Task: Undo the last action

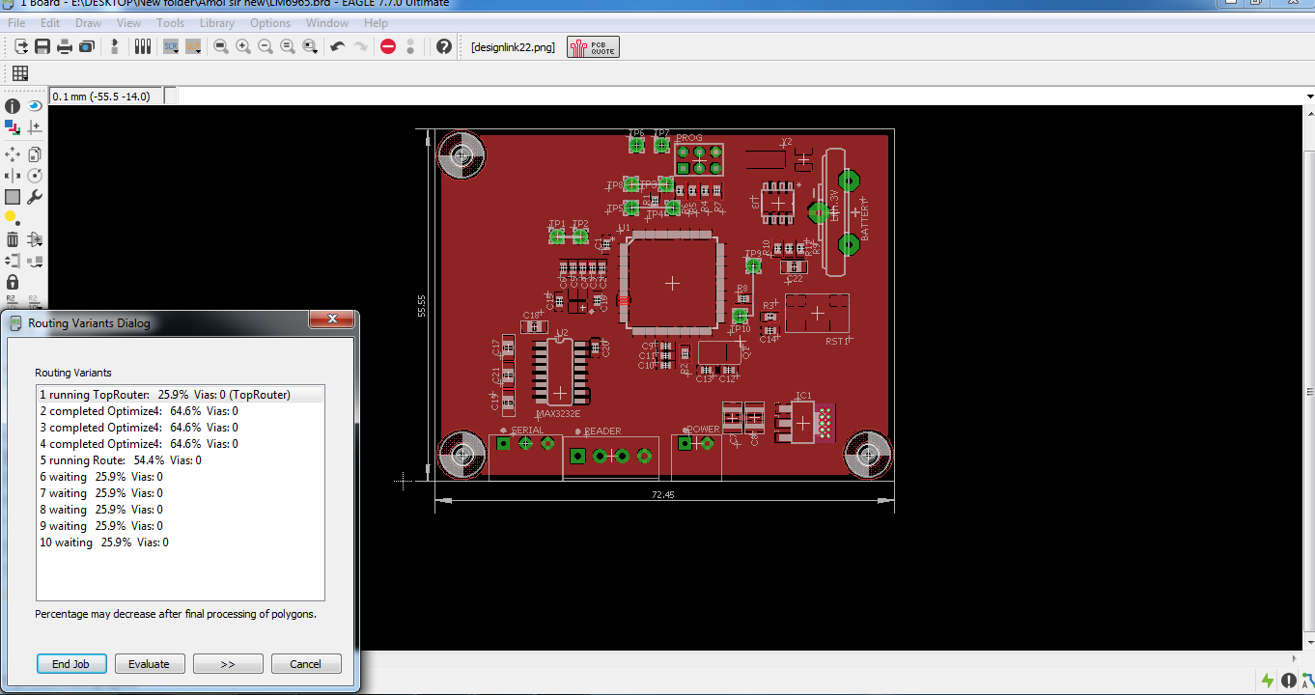Action: (338, 46)
